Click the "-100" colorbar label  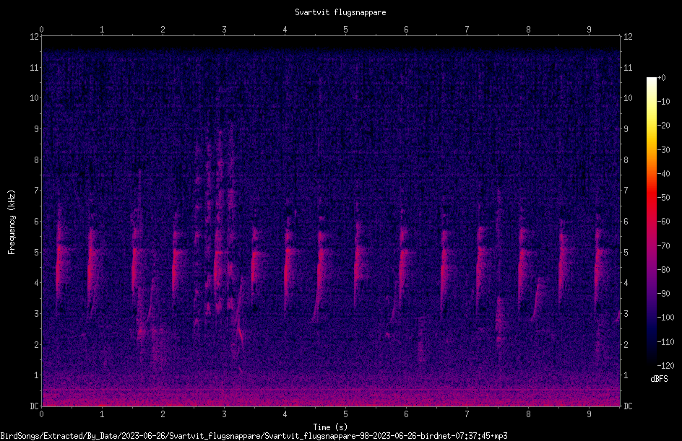(665, 318)
